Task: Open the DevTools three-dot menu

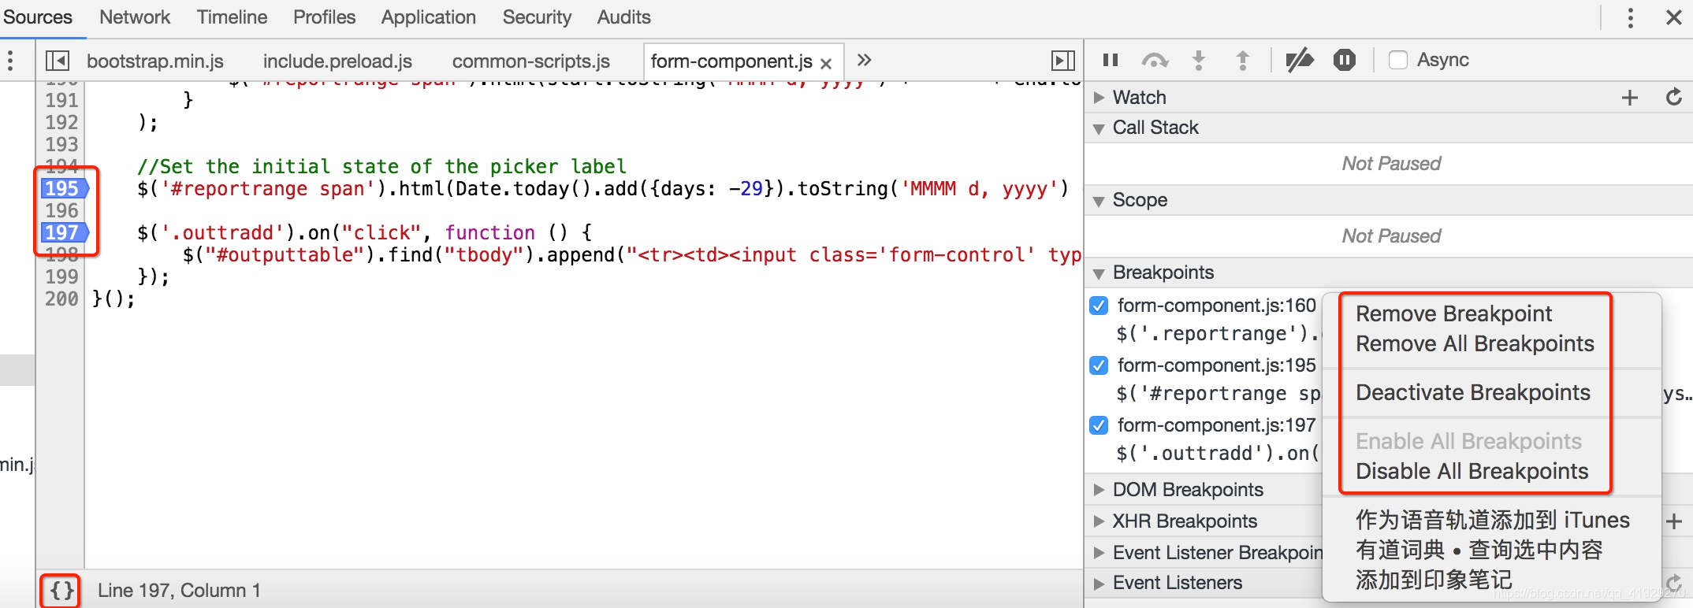Action: coord(1631,17)
